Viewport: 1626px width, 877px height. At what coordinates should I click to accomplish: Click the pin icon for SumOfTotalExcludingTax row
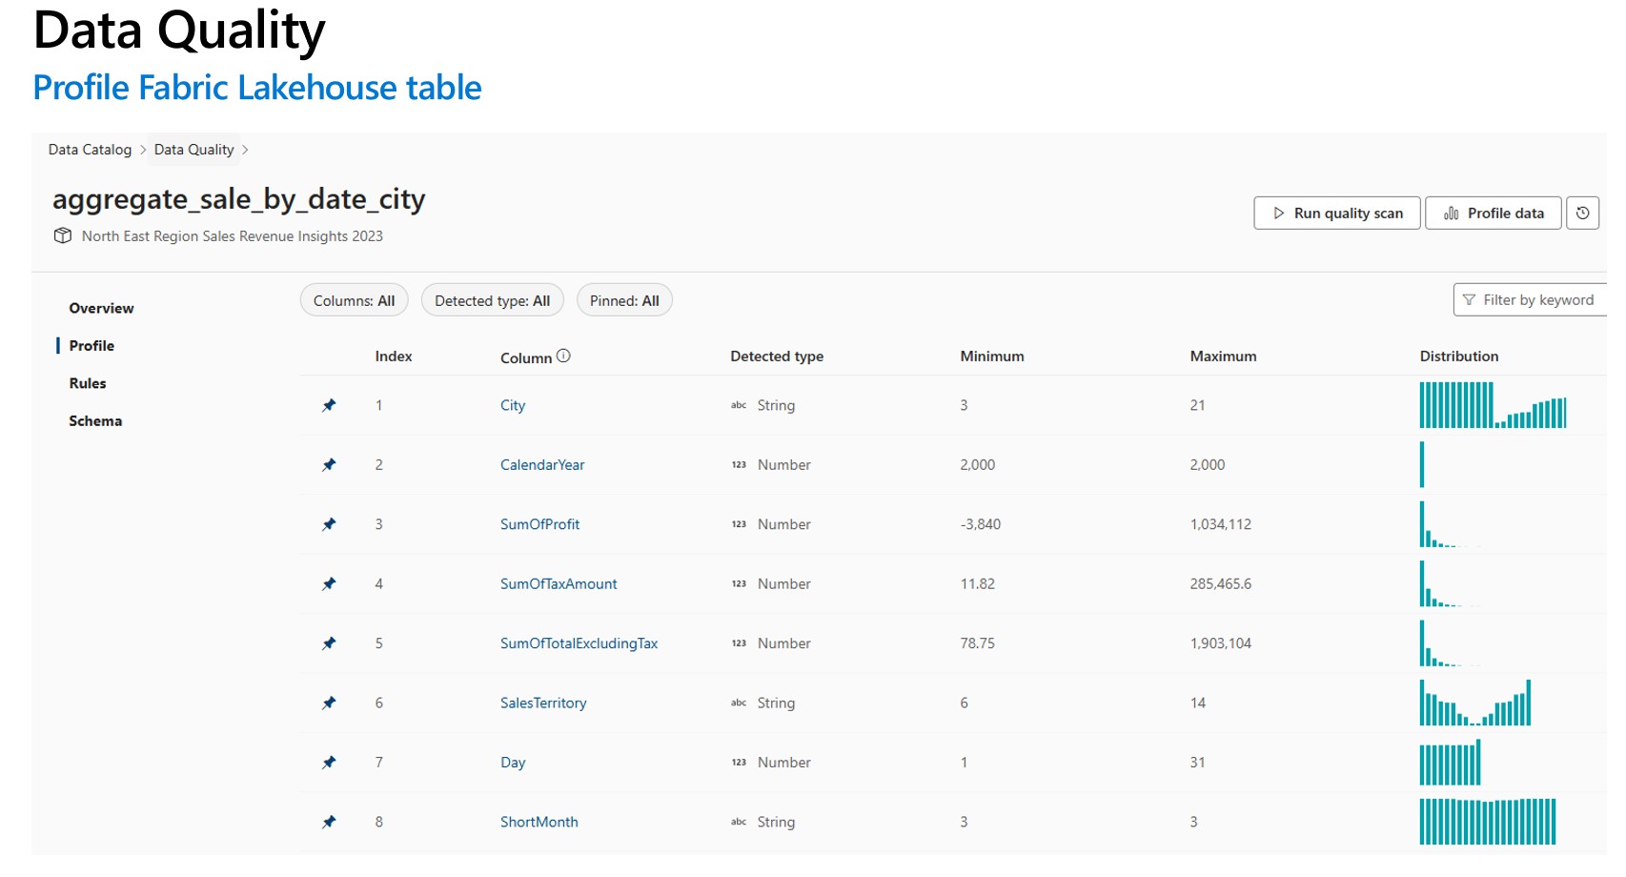[x=329, y=643]
